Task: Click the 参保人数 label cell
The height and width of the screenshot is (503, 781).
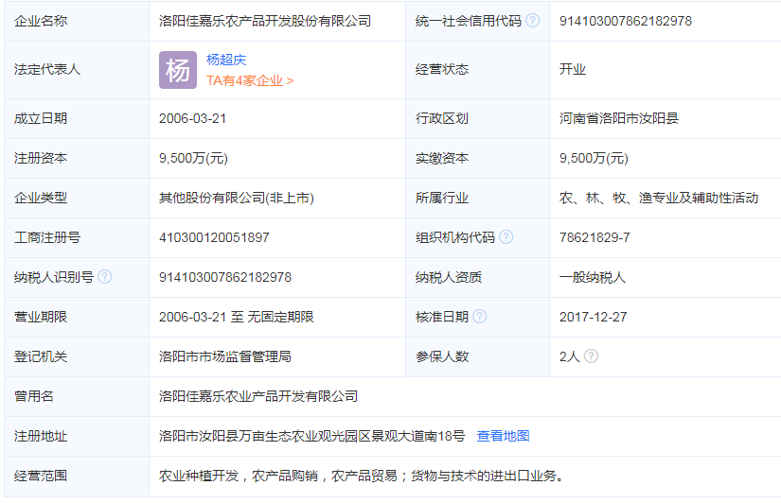Action: (478, 356)
